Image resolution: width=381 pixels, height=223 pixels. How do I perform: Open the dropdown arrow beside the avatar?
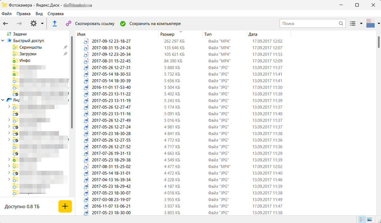(378, 23)
